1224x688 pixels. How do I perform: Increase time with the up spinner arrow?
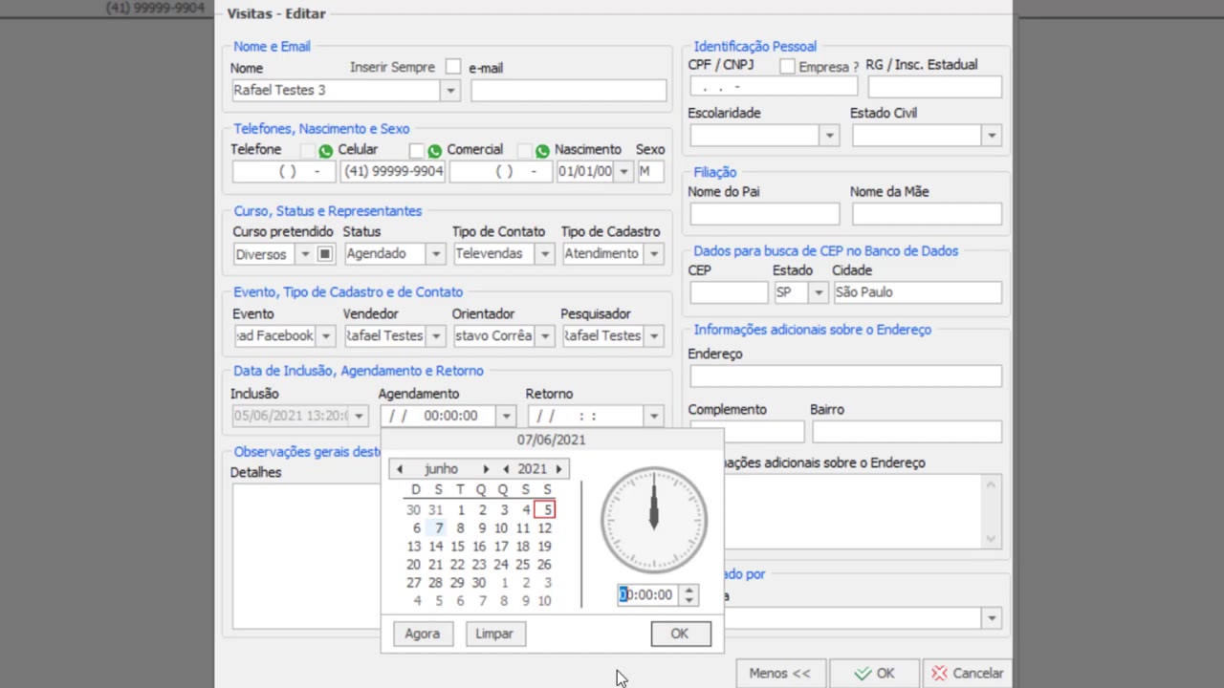coord(688,590)
